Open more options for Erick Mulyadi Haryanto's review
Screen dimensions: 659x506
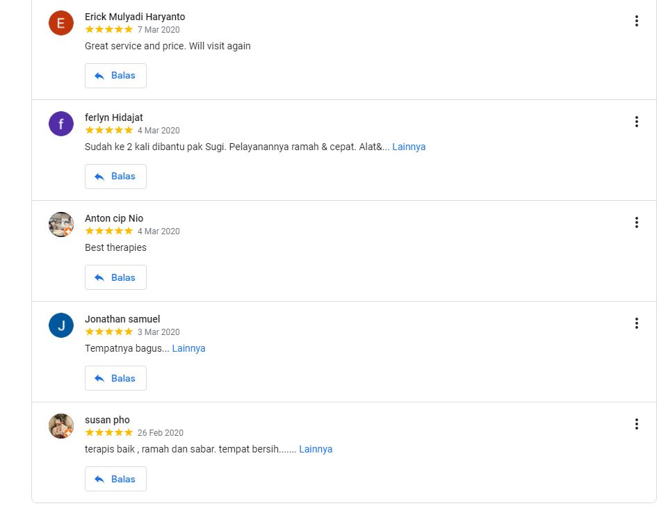636,21
